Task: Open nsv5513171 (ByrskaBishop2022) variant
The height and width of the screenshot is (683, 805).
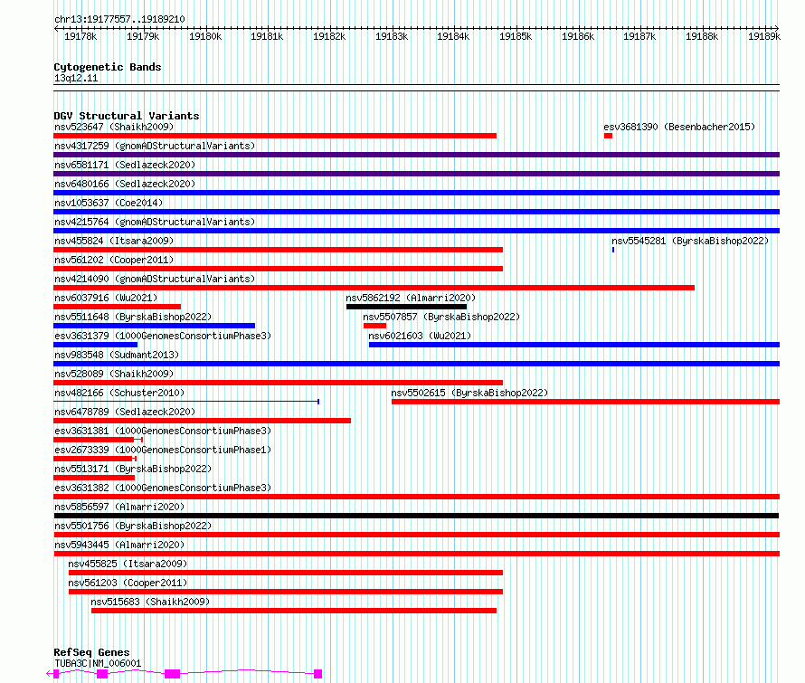Action: tap(133, 469)
